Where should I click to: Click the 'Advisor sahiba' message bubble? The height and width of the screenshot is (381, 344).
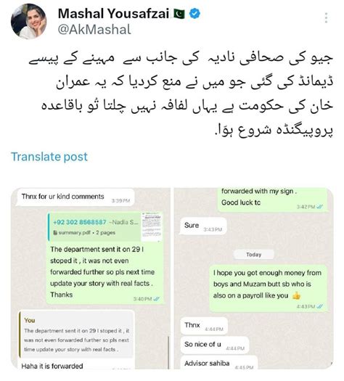(x=219, y=363)
